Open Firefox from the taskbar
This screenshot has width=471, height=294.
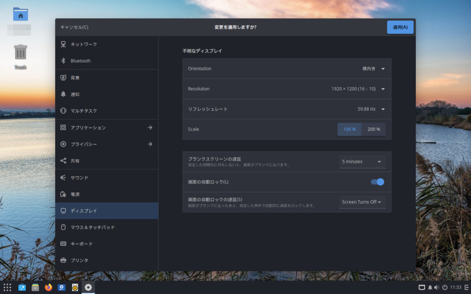click(x=48, y=288)
